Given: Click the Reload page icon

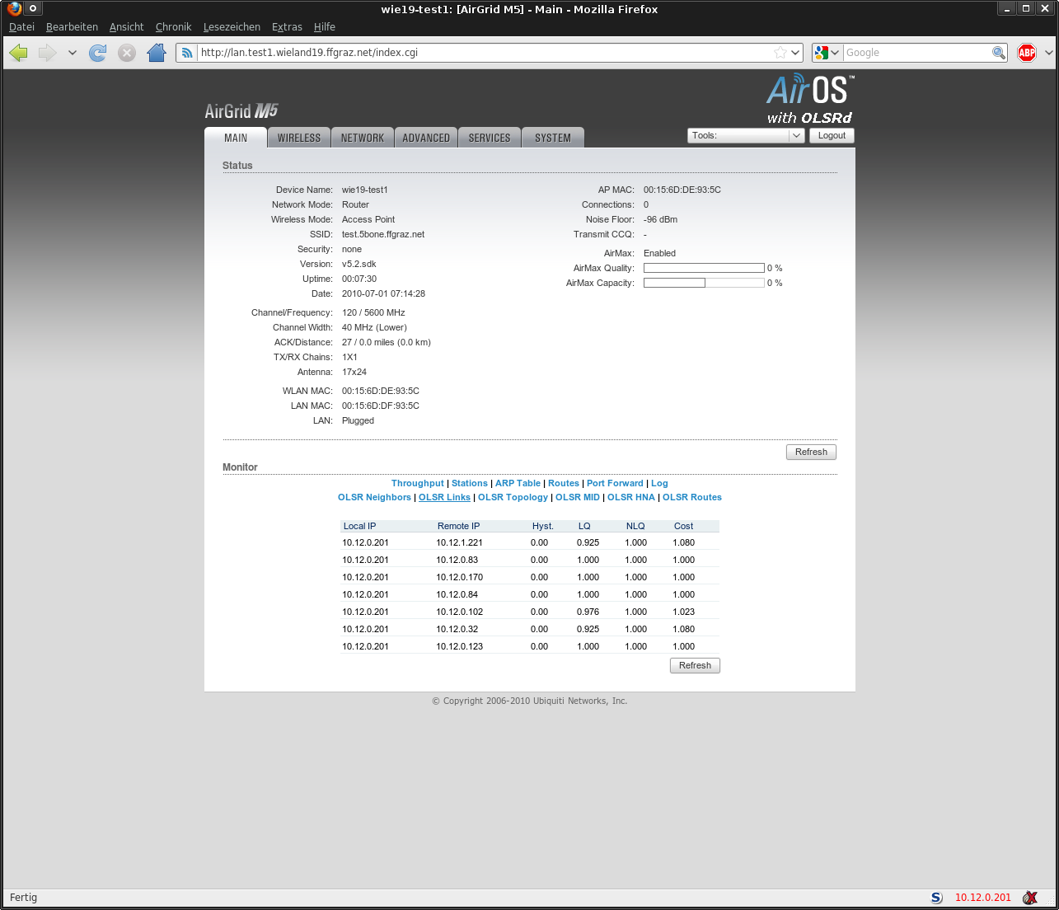Looking at the screenshot, I should tap(97, 53).
